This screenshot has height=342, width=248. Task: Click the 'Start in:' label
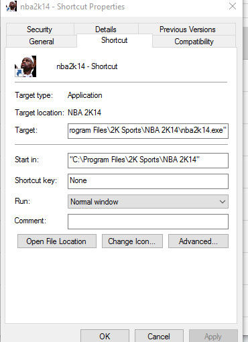click(27, 160)
